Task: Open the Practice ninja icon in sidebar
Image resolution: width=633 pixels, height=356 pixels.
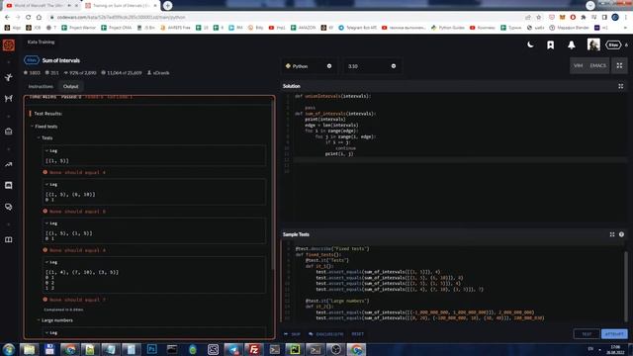Action: pos(9,77)
